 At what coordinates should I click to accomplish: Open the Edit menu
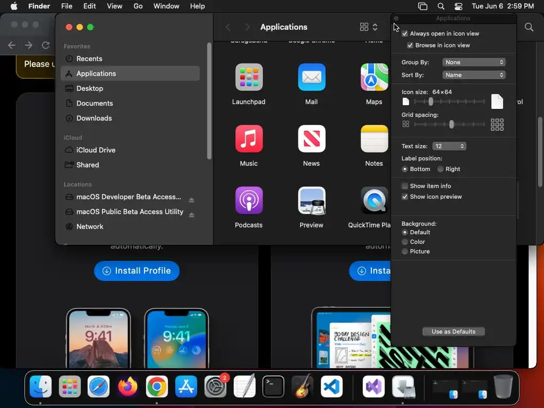[x=89, y=6]
